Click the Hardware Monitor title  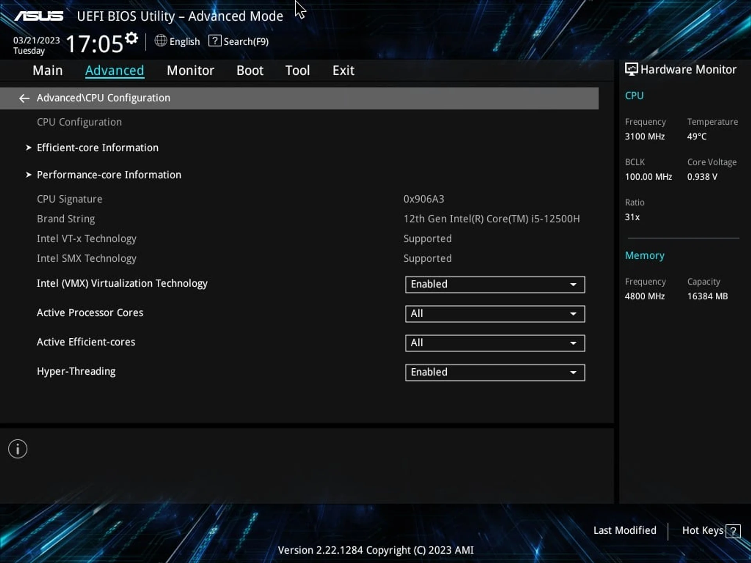(x=688, y=70)
